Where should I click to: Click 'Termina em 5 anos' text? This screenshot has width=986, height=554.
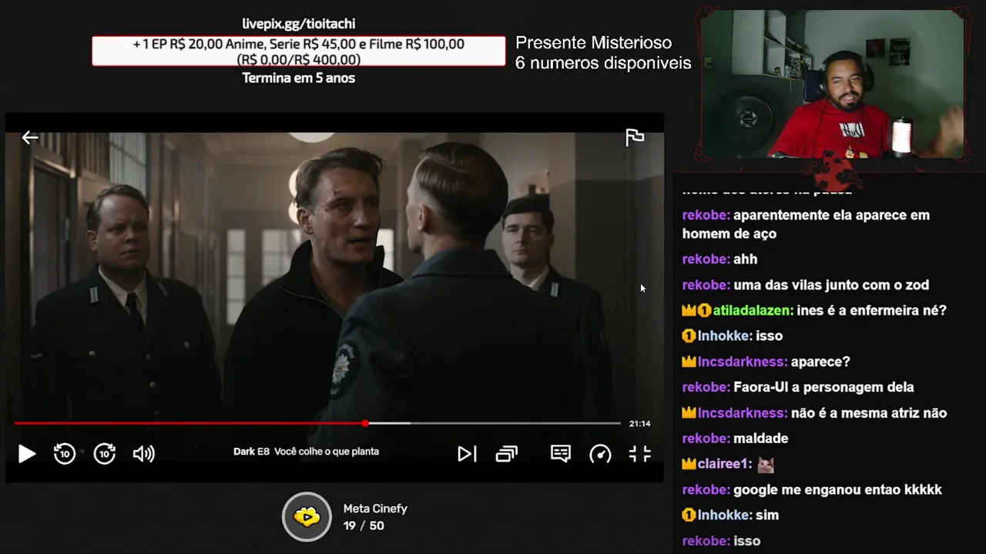(299, 78)
